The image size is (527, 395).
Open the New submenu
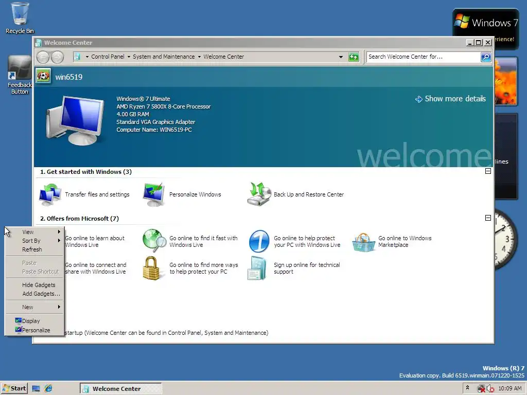[x=34, y=307]
